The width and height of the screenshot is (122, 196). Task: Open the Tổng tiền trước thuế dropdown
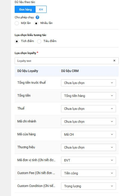click(89, 83)
